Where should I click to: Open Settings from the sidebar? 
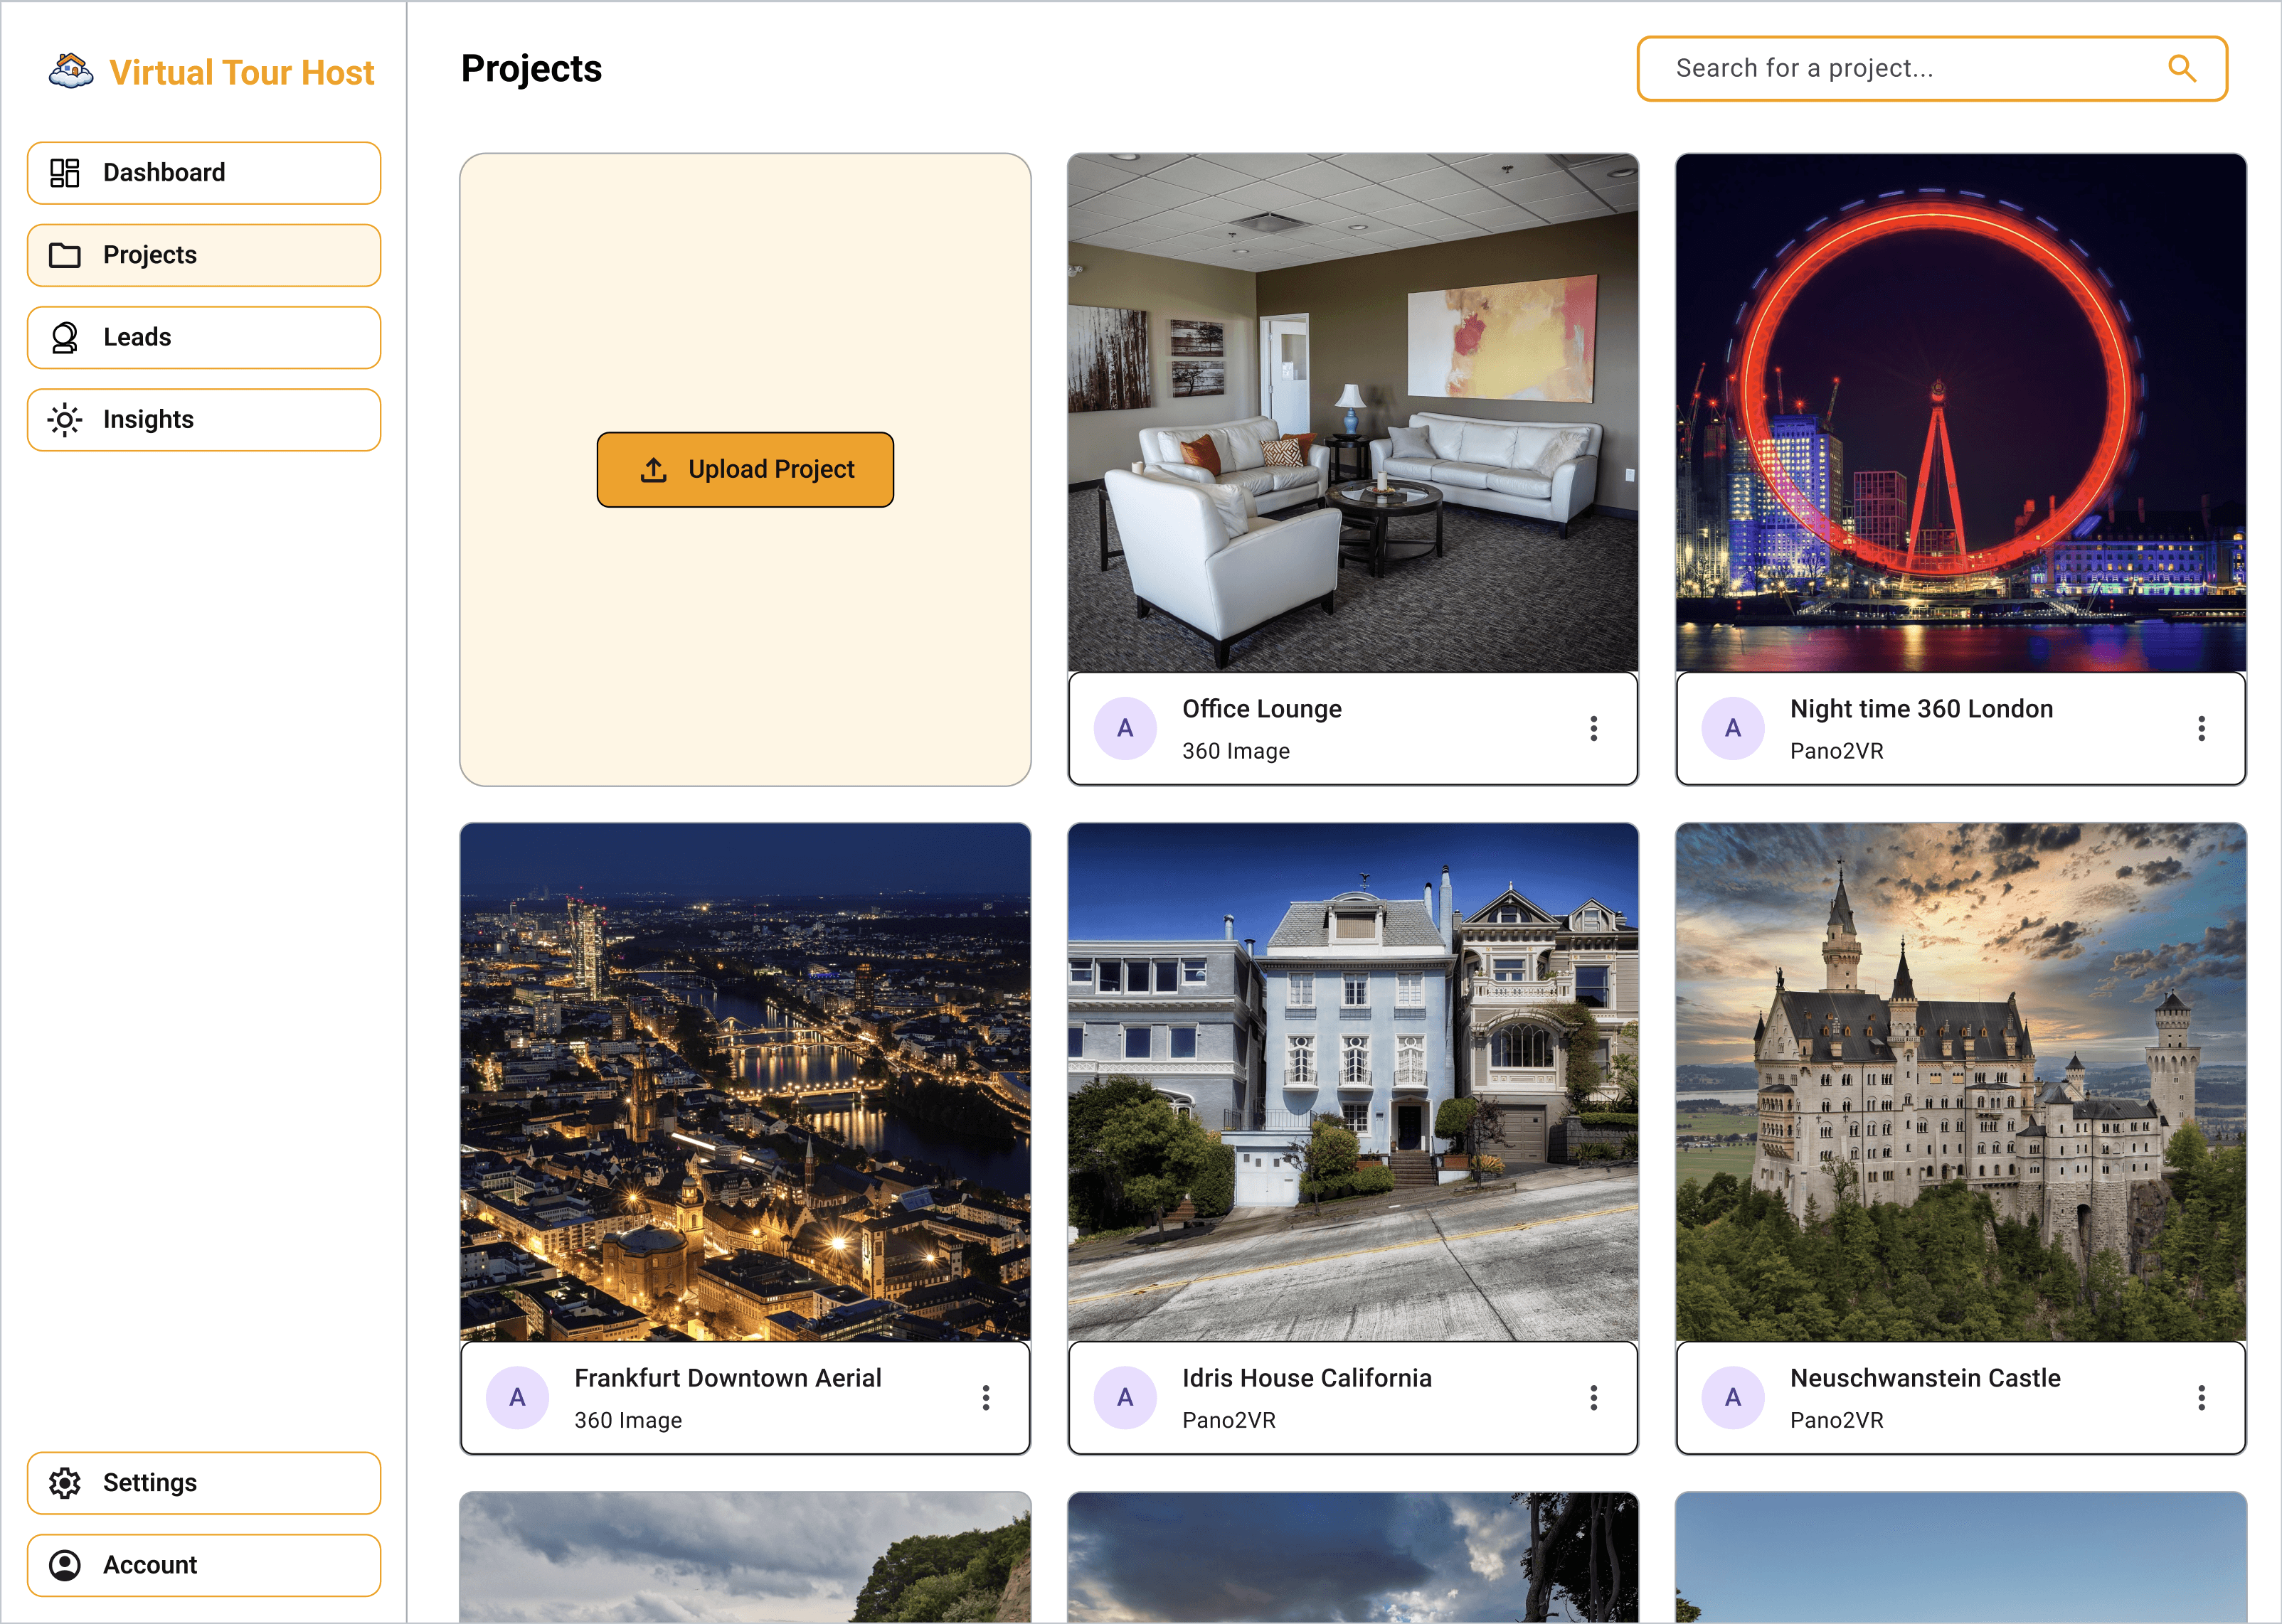pos(204,1482)
